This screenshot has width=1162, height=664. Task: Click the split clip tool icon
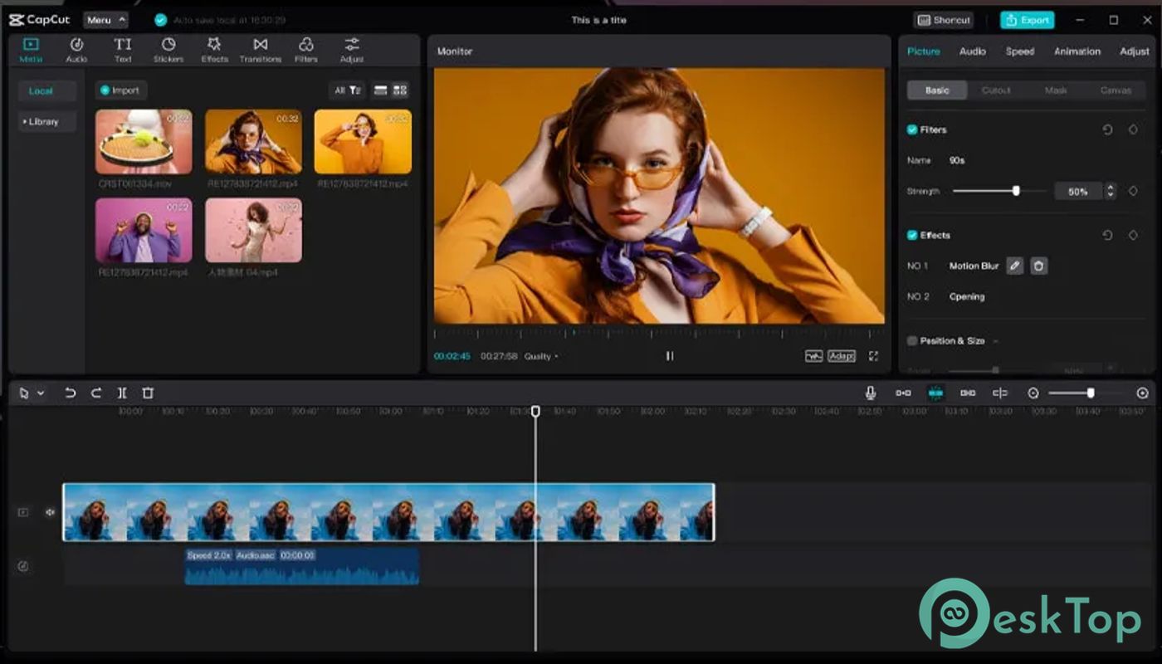pos(122,393)
